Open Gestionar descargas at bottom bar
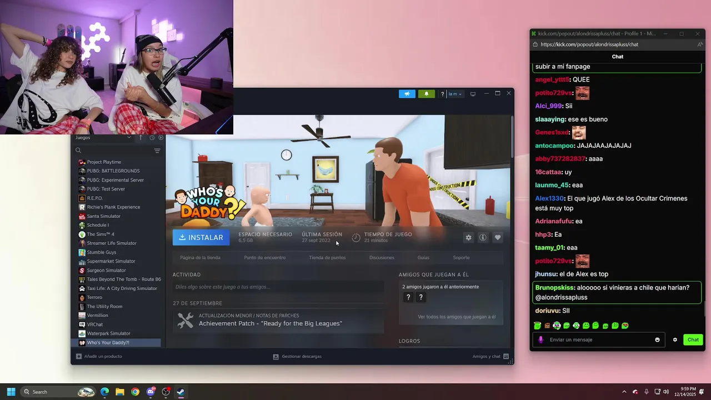Screen dimensions: 711x400 click(297, 356)
